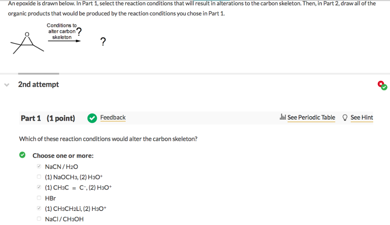This screenshot has height=225, width=390.
Task: Open the Feedback link
Action: click(113, 118)
